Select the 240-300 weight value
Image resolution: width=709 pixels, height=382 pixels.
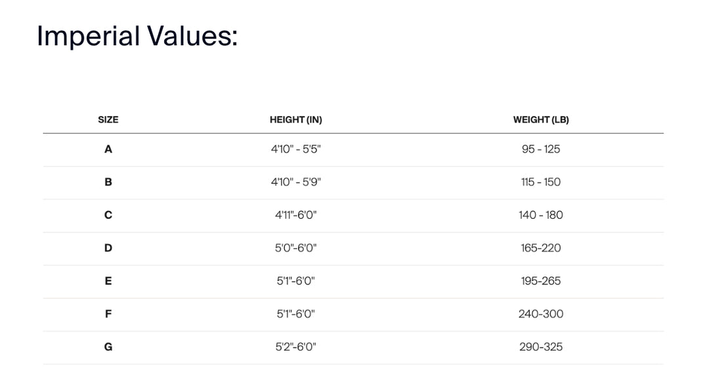tap(541, 314)
